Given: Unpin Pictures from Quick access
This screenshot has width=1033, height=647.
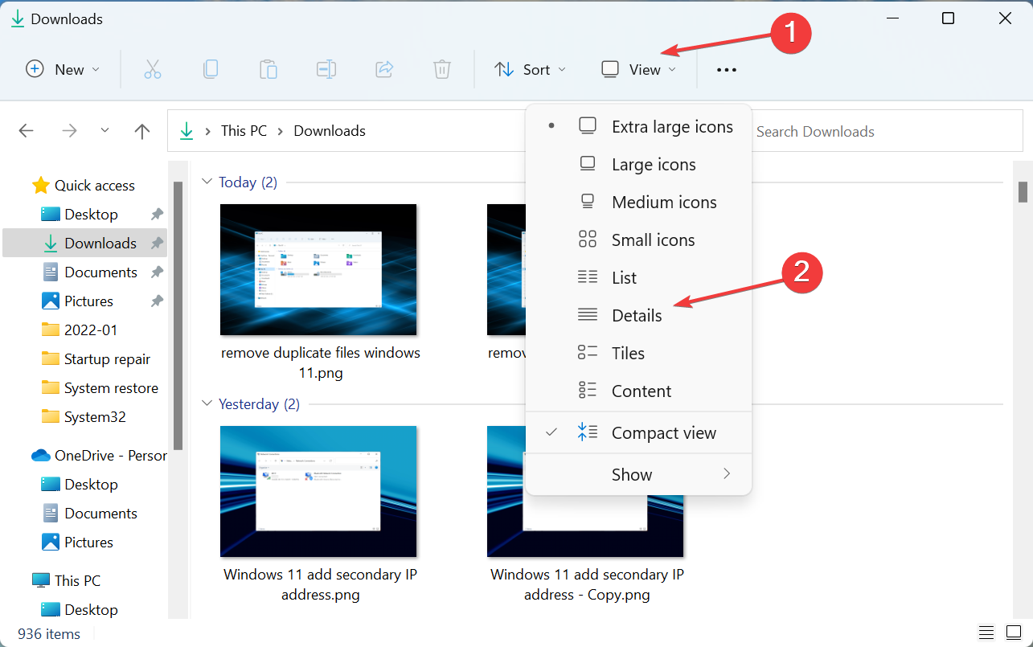Looking at the screenshot, I should [x=157, y=301].
